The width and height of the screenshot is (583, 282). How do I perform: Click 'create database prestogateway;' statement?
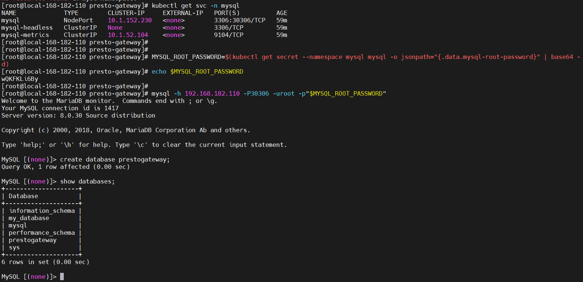click(115, 160)
